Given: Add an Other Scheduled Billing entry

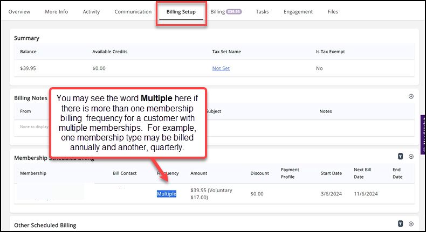Looking at the screenshot, I should pos(411,223).
